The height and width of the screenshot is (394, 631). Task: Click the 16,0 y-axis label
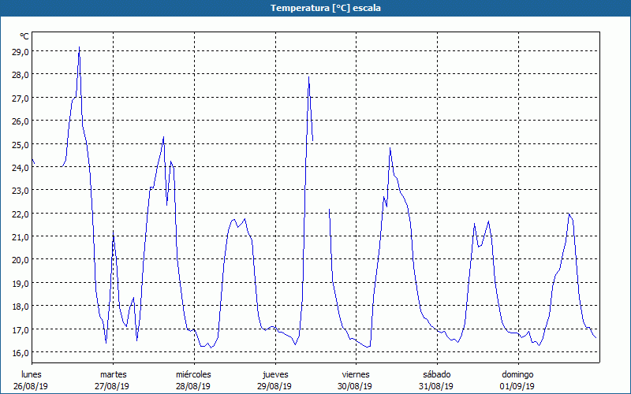point(19,352)
